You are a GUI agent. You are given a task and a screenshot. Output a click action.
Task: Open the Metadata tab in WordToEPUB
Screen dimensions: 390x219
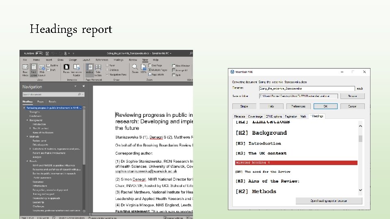(240, 116)
